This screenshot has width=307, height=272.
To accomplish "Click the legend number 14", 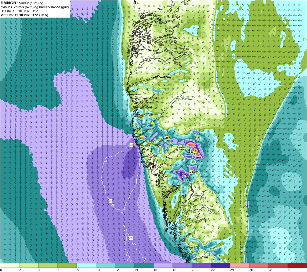I will tap(136, 270).
